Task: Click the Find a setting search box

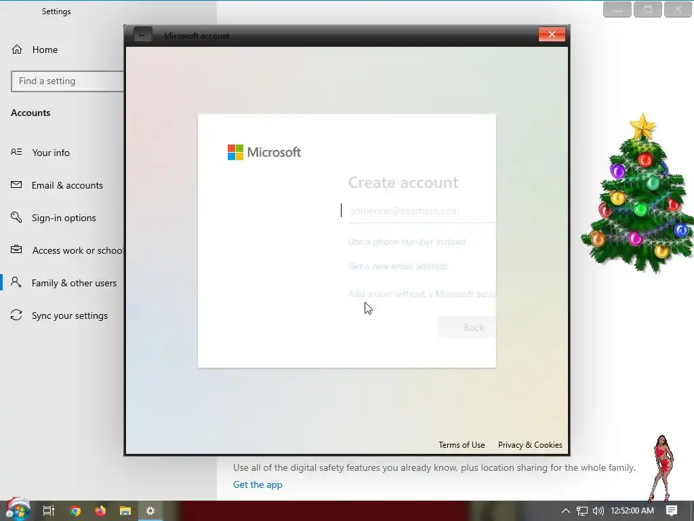Action: click(67, 81)
